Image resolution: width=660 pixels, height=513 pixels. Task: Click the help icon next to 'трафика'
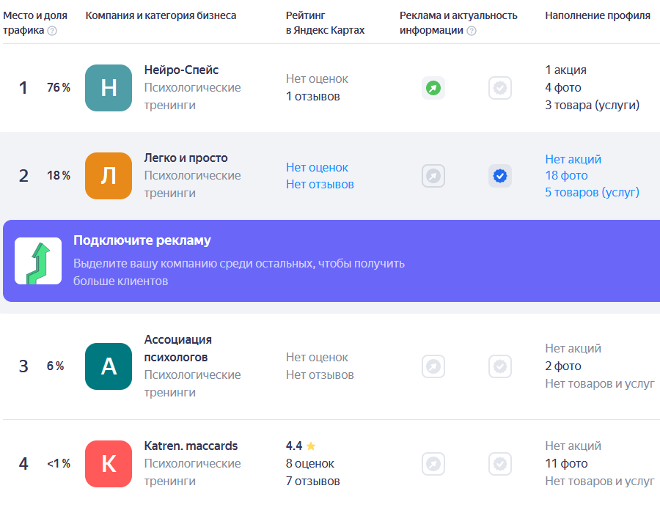pos(52,31)
